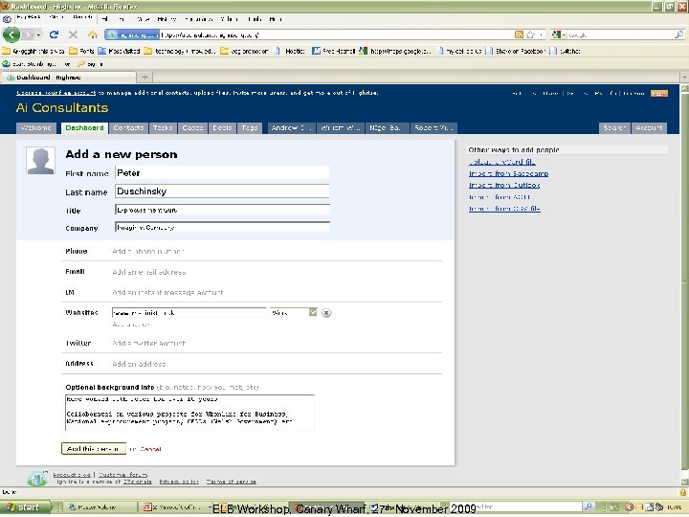Screen dimensions: 689x517
Task: Click the Upgrade your account link
Action: tap(56, 93)
